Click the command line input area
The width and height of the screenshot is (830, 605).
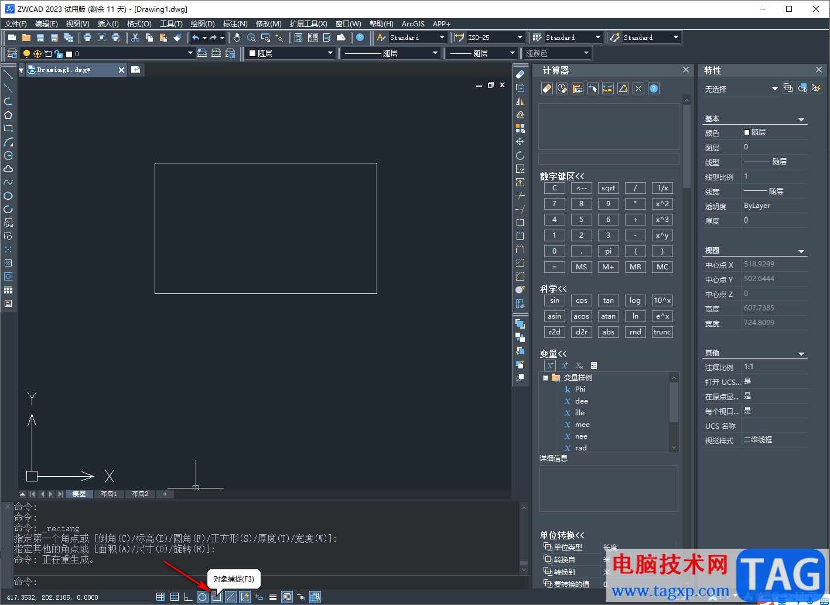point(267,582)
